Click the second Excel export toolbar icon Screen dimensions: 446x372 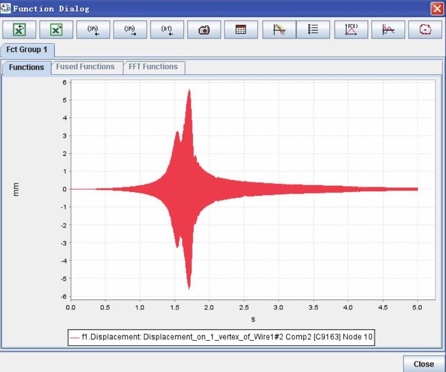click(56, 30)
